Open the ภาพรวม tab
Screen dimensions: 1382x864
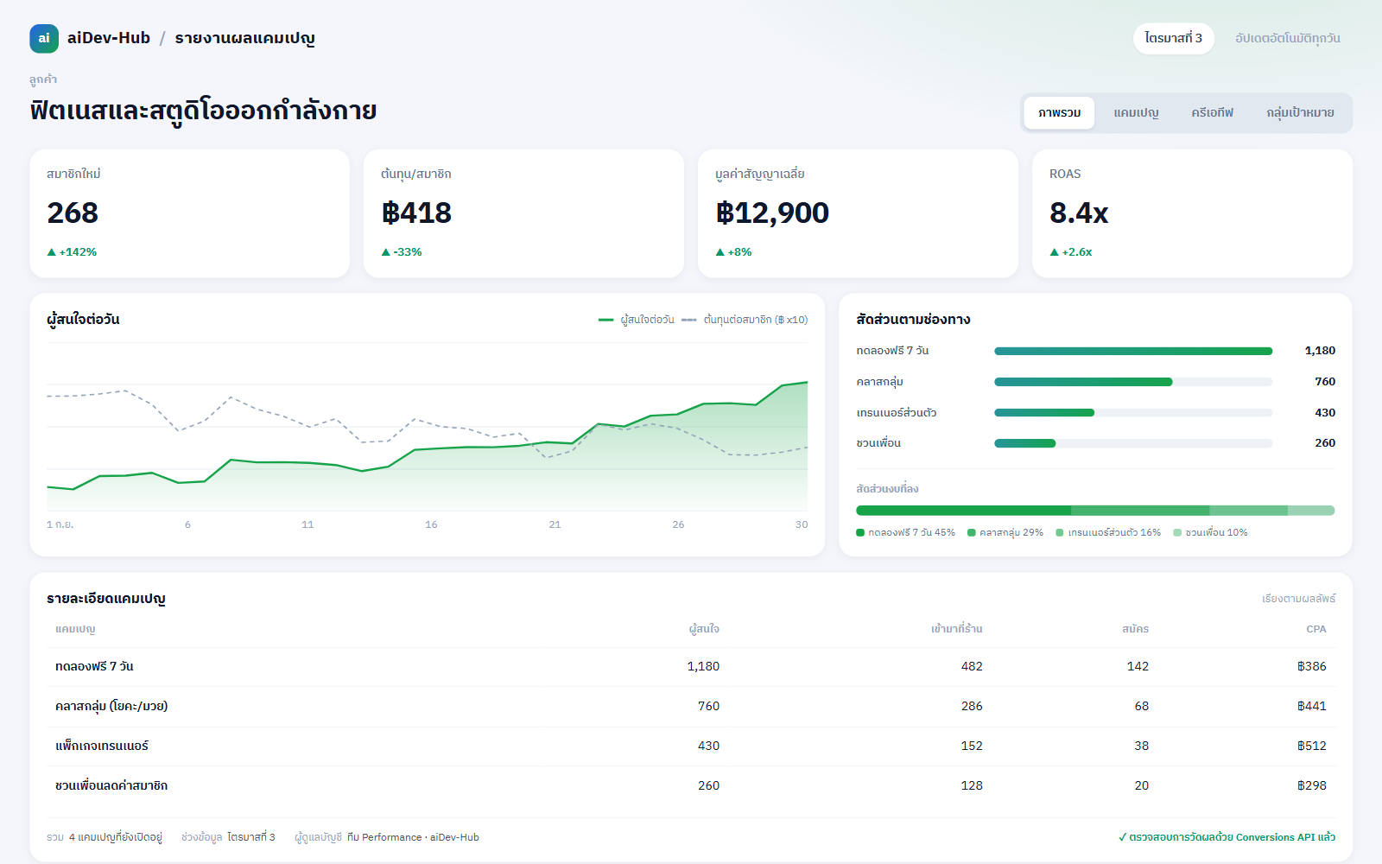tap(1060, 113)
